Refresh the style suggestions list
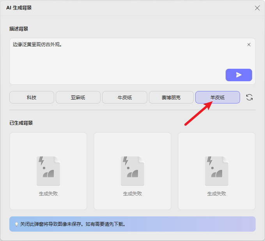The width and height of the screenshot is (265, 241). pyautogui.click(x=249, y=97)
